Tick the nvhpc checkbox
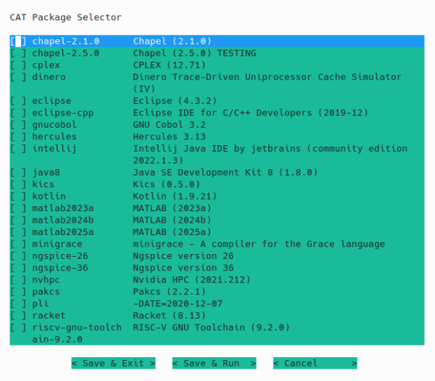 [18, 280]
